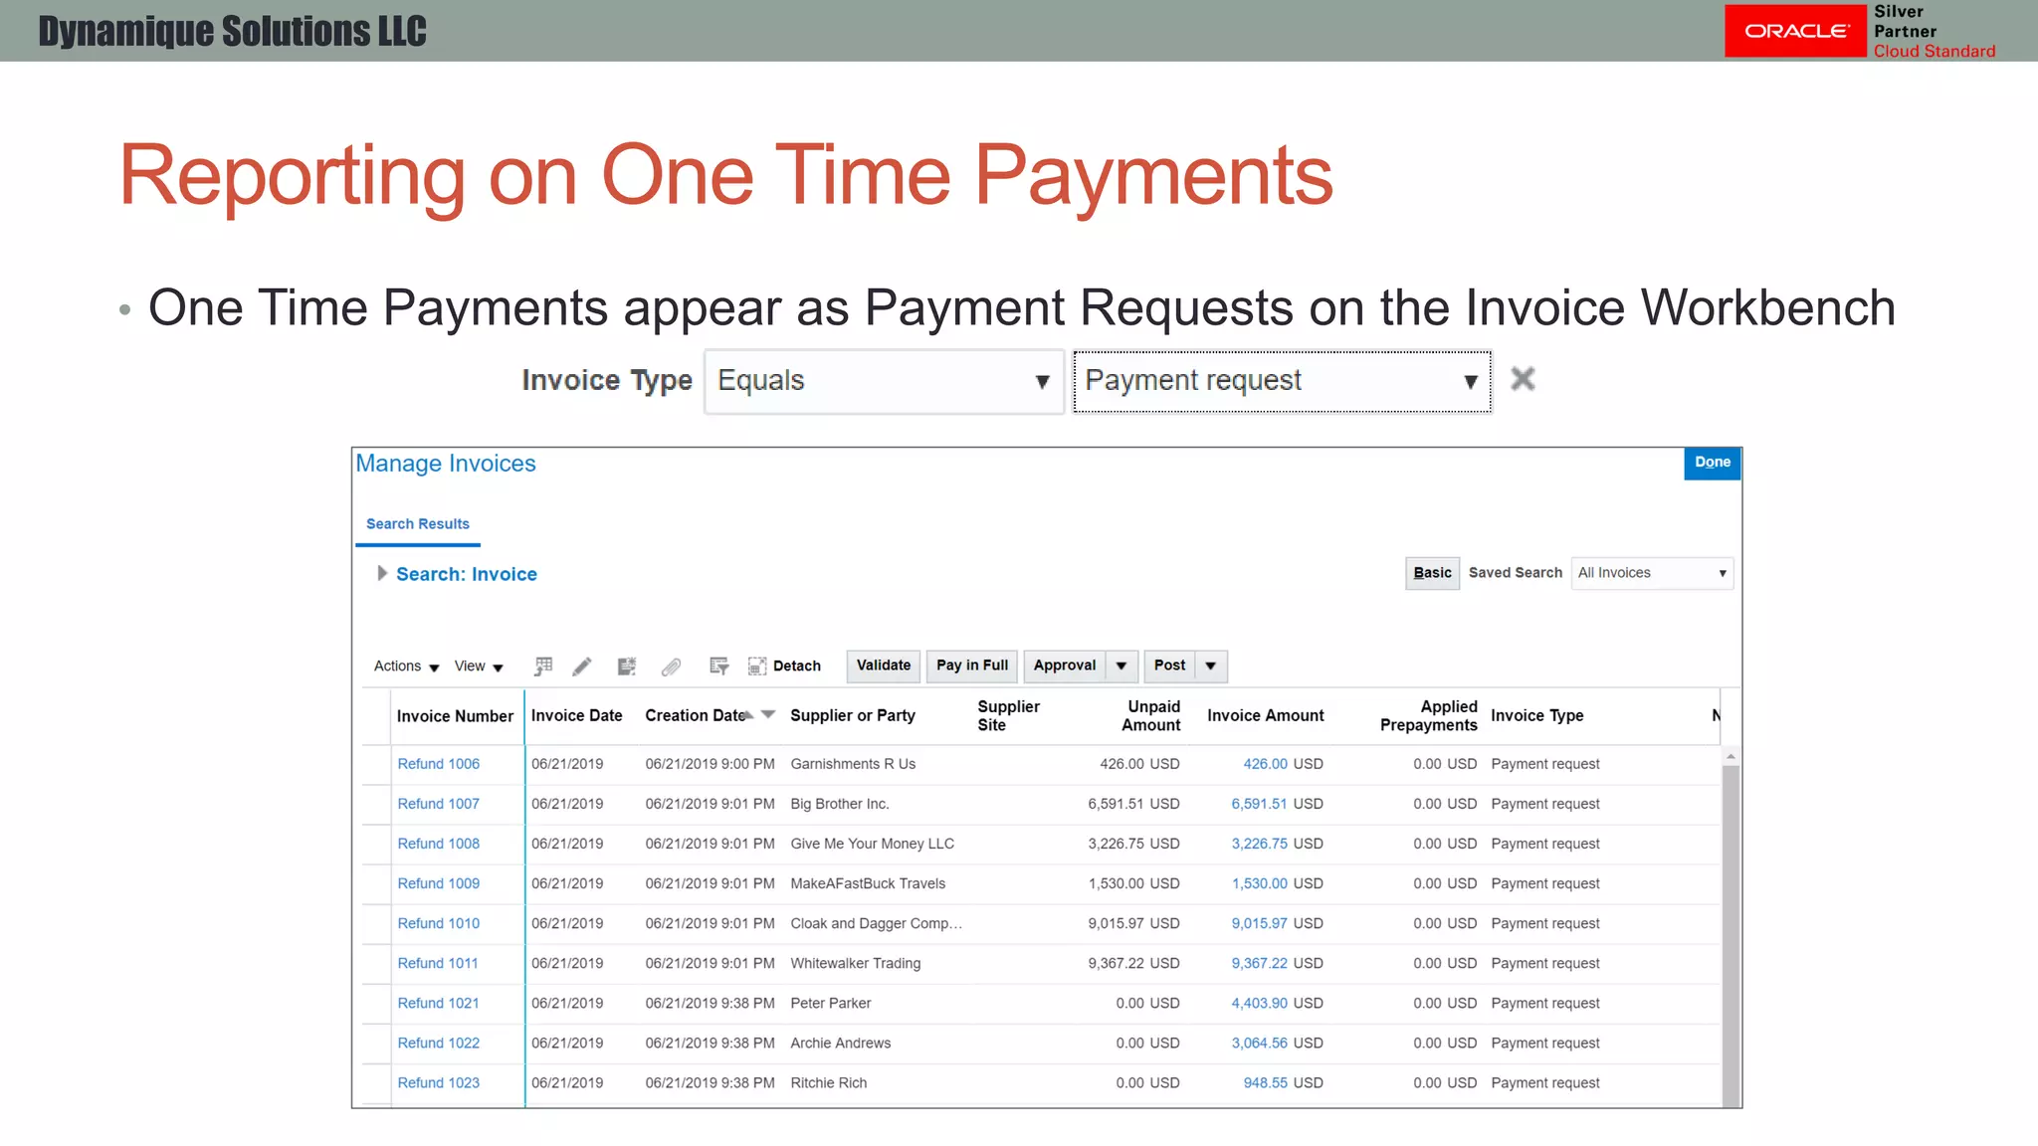Select the Archie Andrews supplier cell
Screen dimensions: 2038x1146
[840, 1043]
